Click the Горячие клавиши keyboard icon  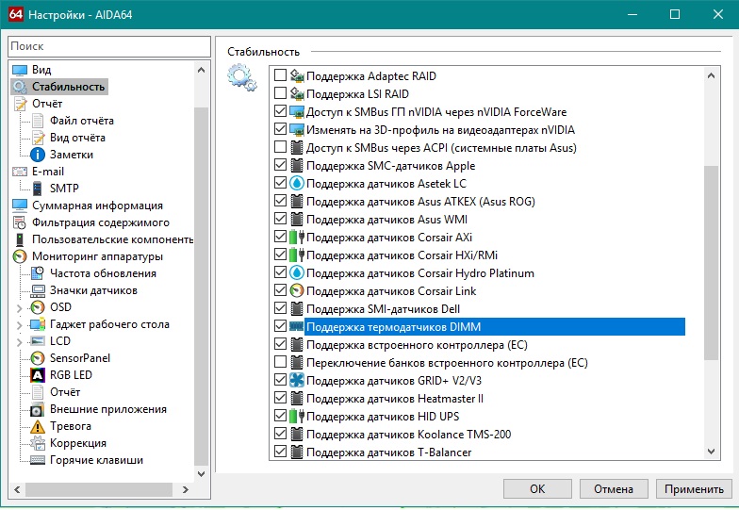pyautogui.click(x=38, y=460)
